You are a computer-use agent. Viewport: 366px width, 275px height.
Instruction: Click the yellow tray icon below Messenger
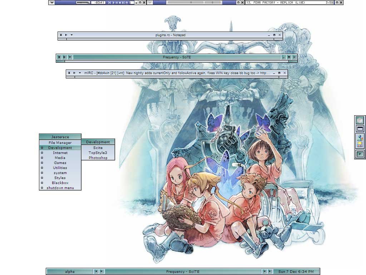coord(360,144)
